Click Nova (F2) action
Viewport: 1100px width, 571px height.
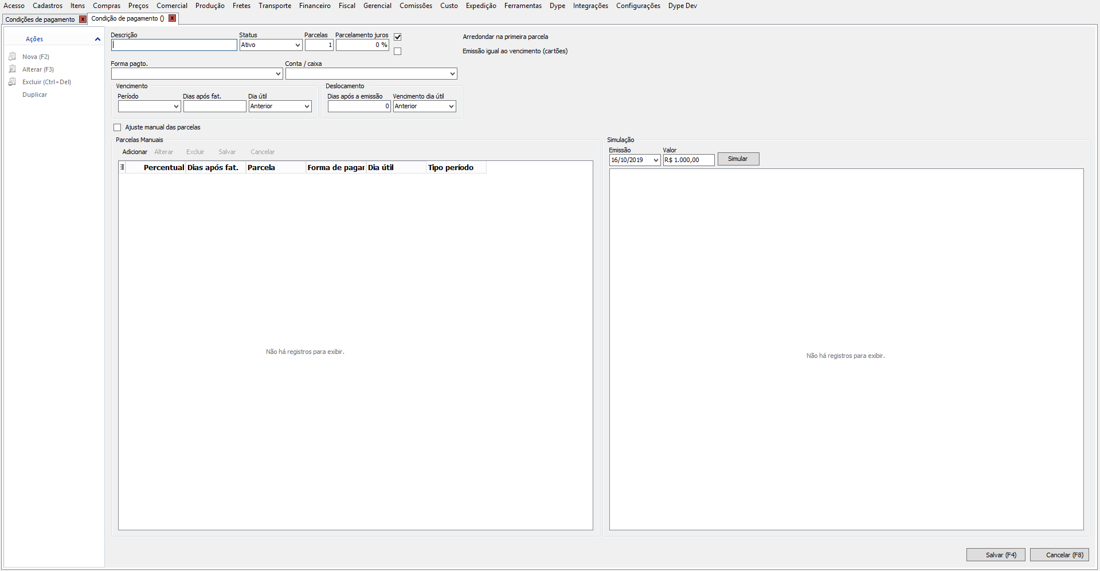coord(36,57)
